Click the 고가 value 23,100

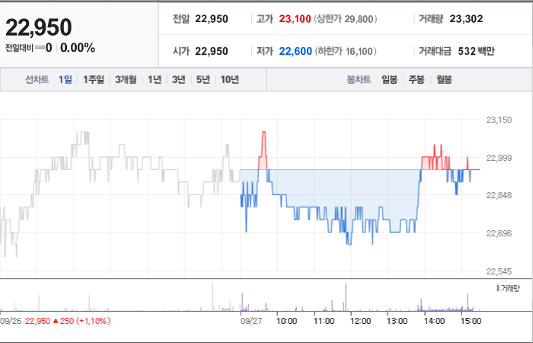coord(295,19)
